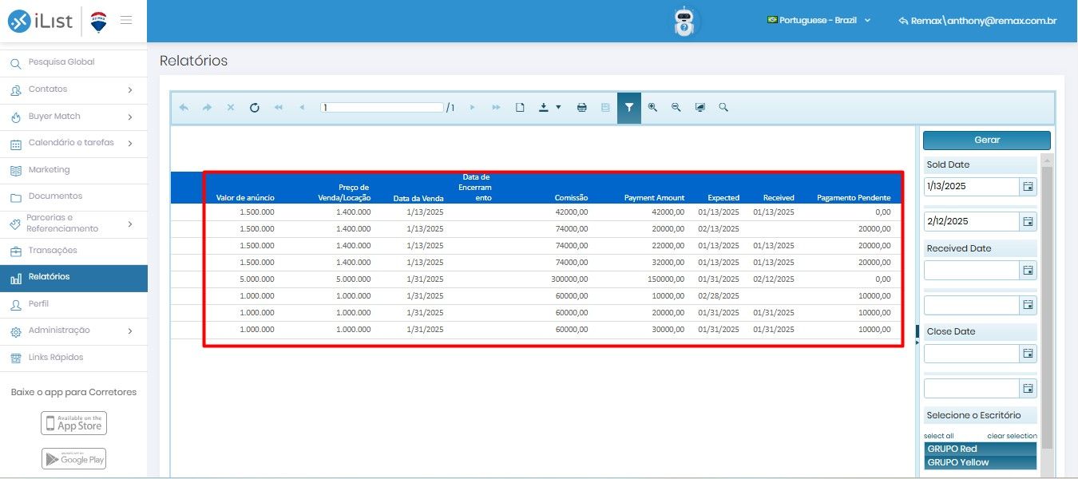Open calendar beside the 2/12/2025 date field
The height and width of the screenshot is (479, 1078).
(x=1028, y=221)
